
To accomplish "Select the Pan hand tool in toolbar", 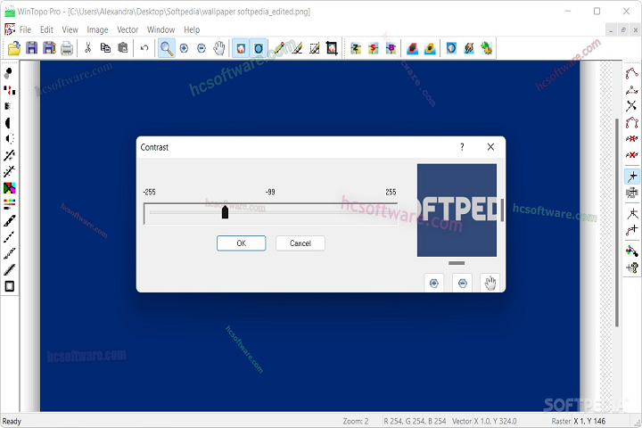I will click(x=219, y=48).
